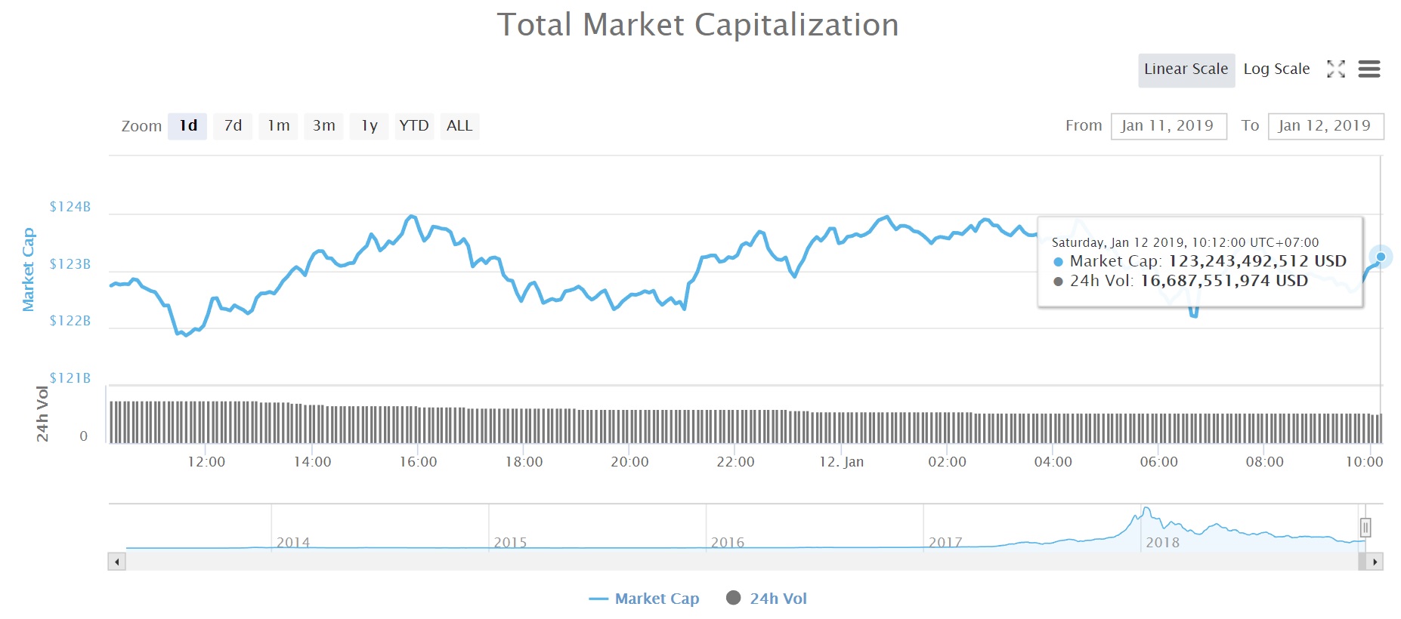Viewport: 1401px width, 619px height.
Task: Toggle 24h Vol series in legend
Action: pos(766,599)
